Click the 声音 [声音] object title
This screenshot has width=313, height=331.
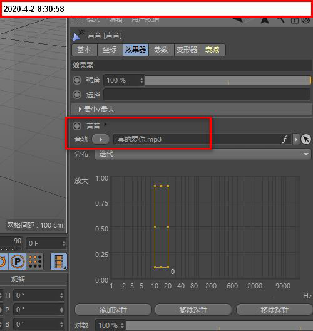click(x=105, y=36)
